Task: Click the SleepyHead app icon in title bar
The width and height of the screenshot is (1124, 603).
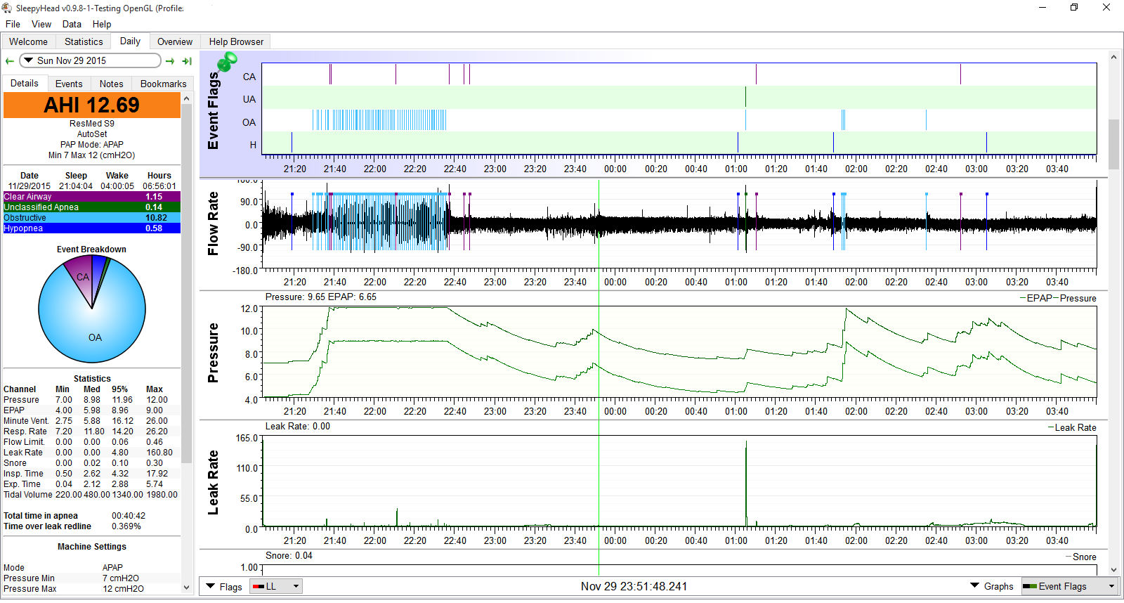Action: [7, 8]
